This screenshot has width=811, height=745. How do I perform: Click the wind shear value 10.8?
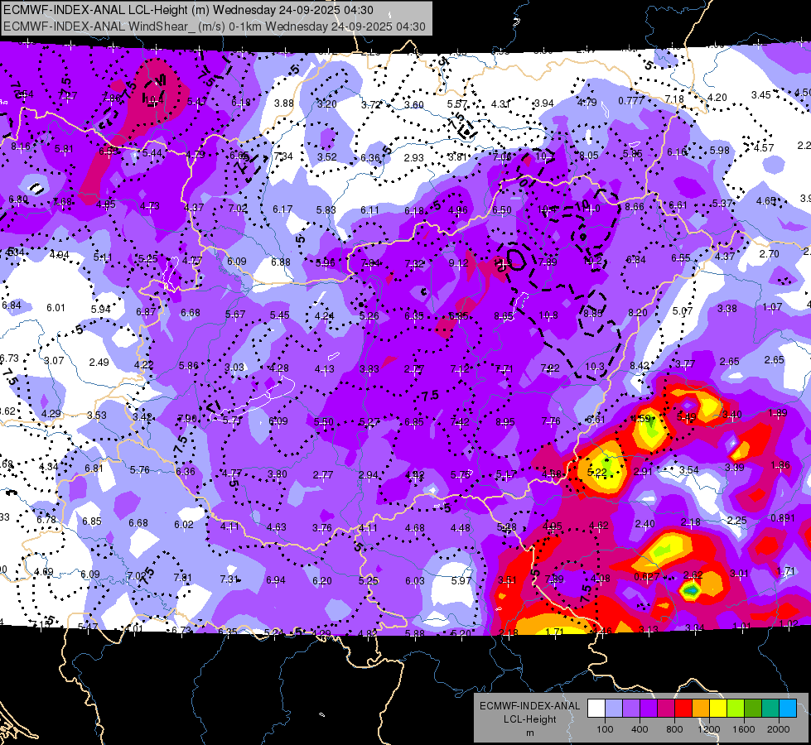pos(548,315)
